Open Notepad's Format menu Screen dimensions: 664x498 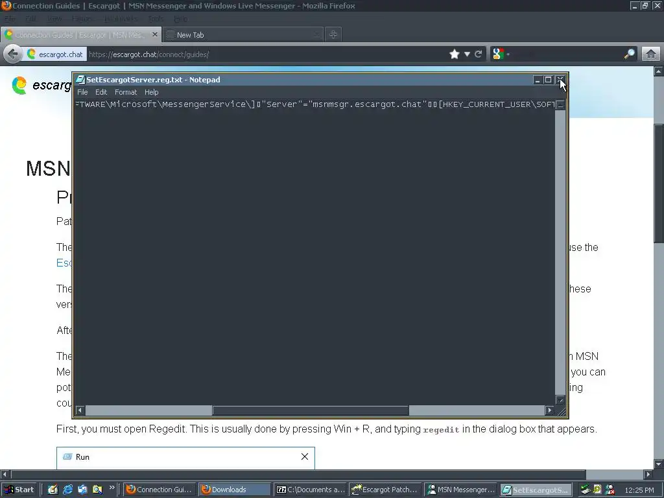tap(126, 92)
